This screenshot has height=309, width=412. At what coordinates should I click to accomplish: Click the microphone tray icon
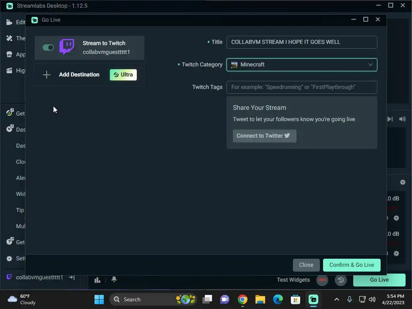350,299
